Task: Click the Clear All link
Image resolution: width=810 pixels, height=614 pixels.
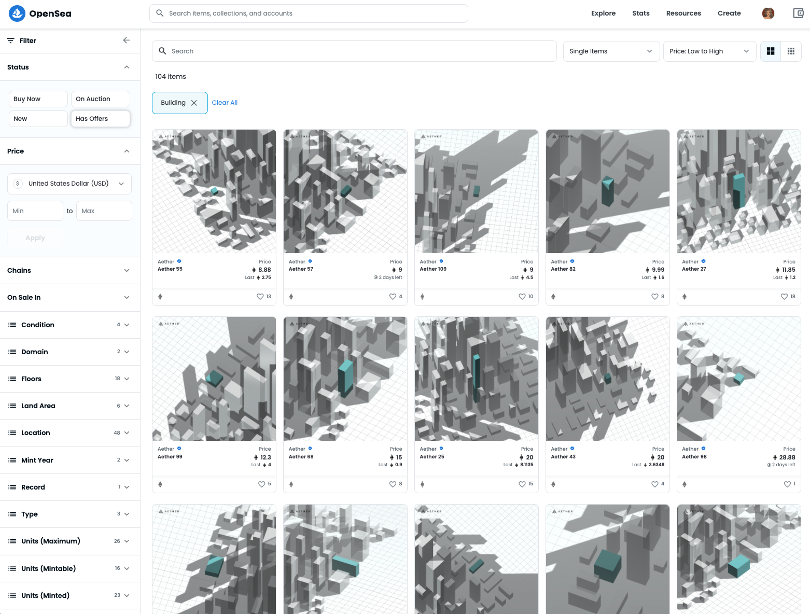Action: point(225,103)
